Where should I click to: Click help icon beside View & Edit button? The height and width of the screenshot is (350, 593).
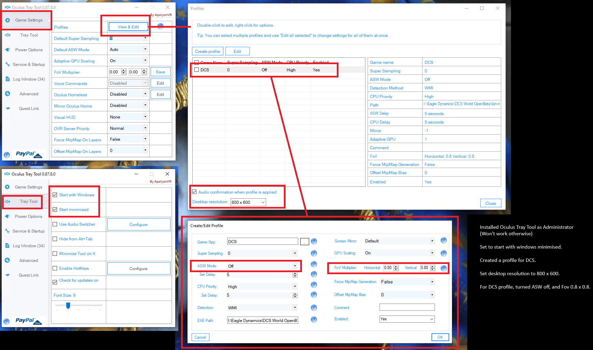(x=161, y=26)
